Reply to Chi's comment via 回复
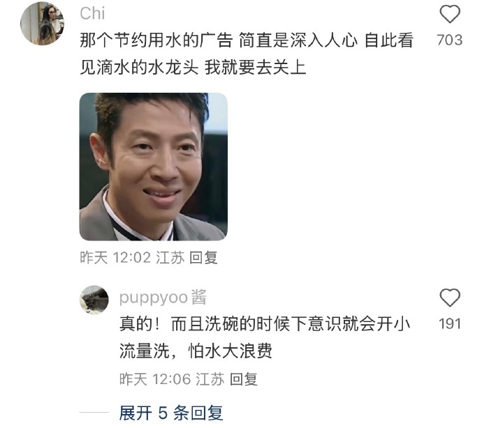 click(x=203, y=257)
